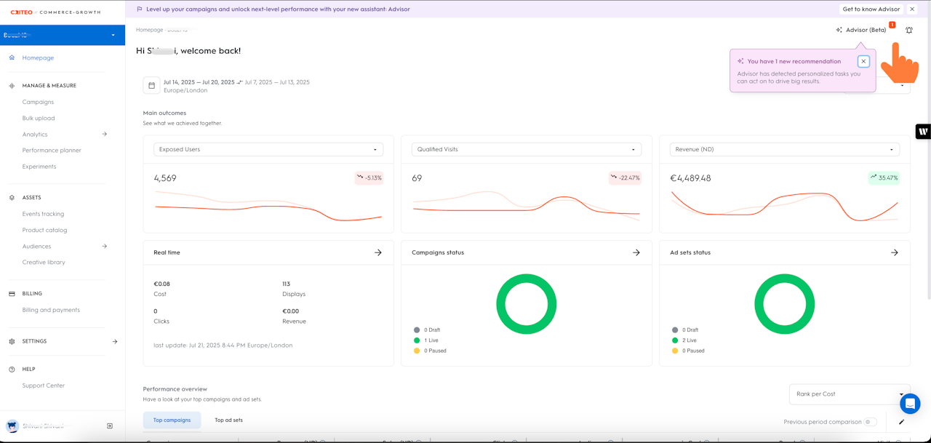
Task: Open Campaigns status arrow
Action: [636, 252]
